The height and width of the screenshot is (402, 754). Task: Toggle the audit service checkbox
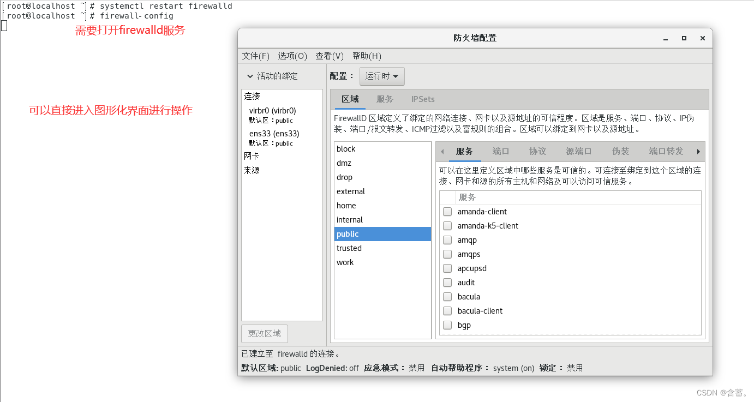point(447,283)
